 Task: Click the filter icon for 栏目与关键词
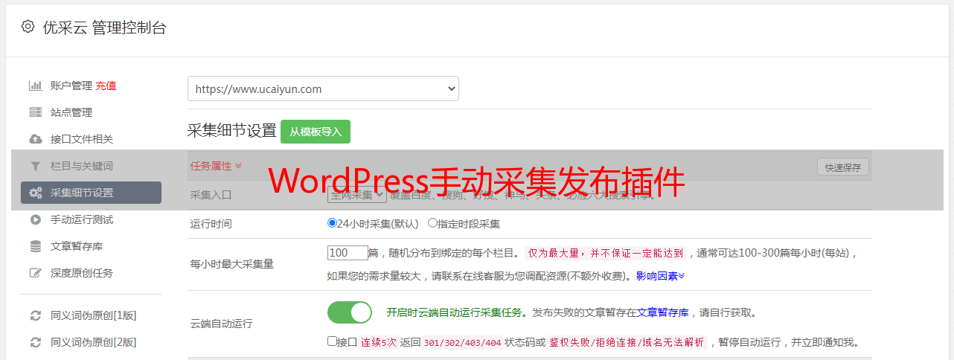click(35, 166)
